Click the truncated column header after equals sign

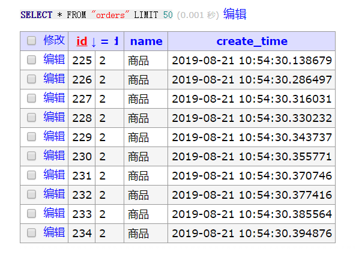coord(116,41)
